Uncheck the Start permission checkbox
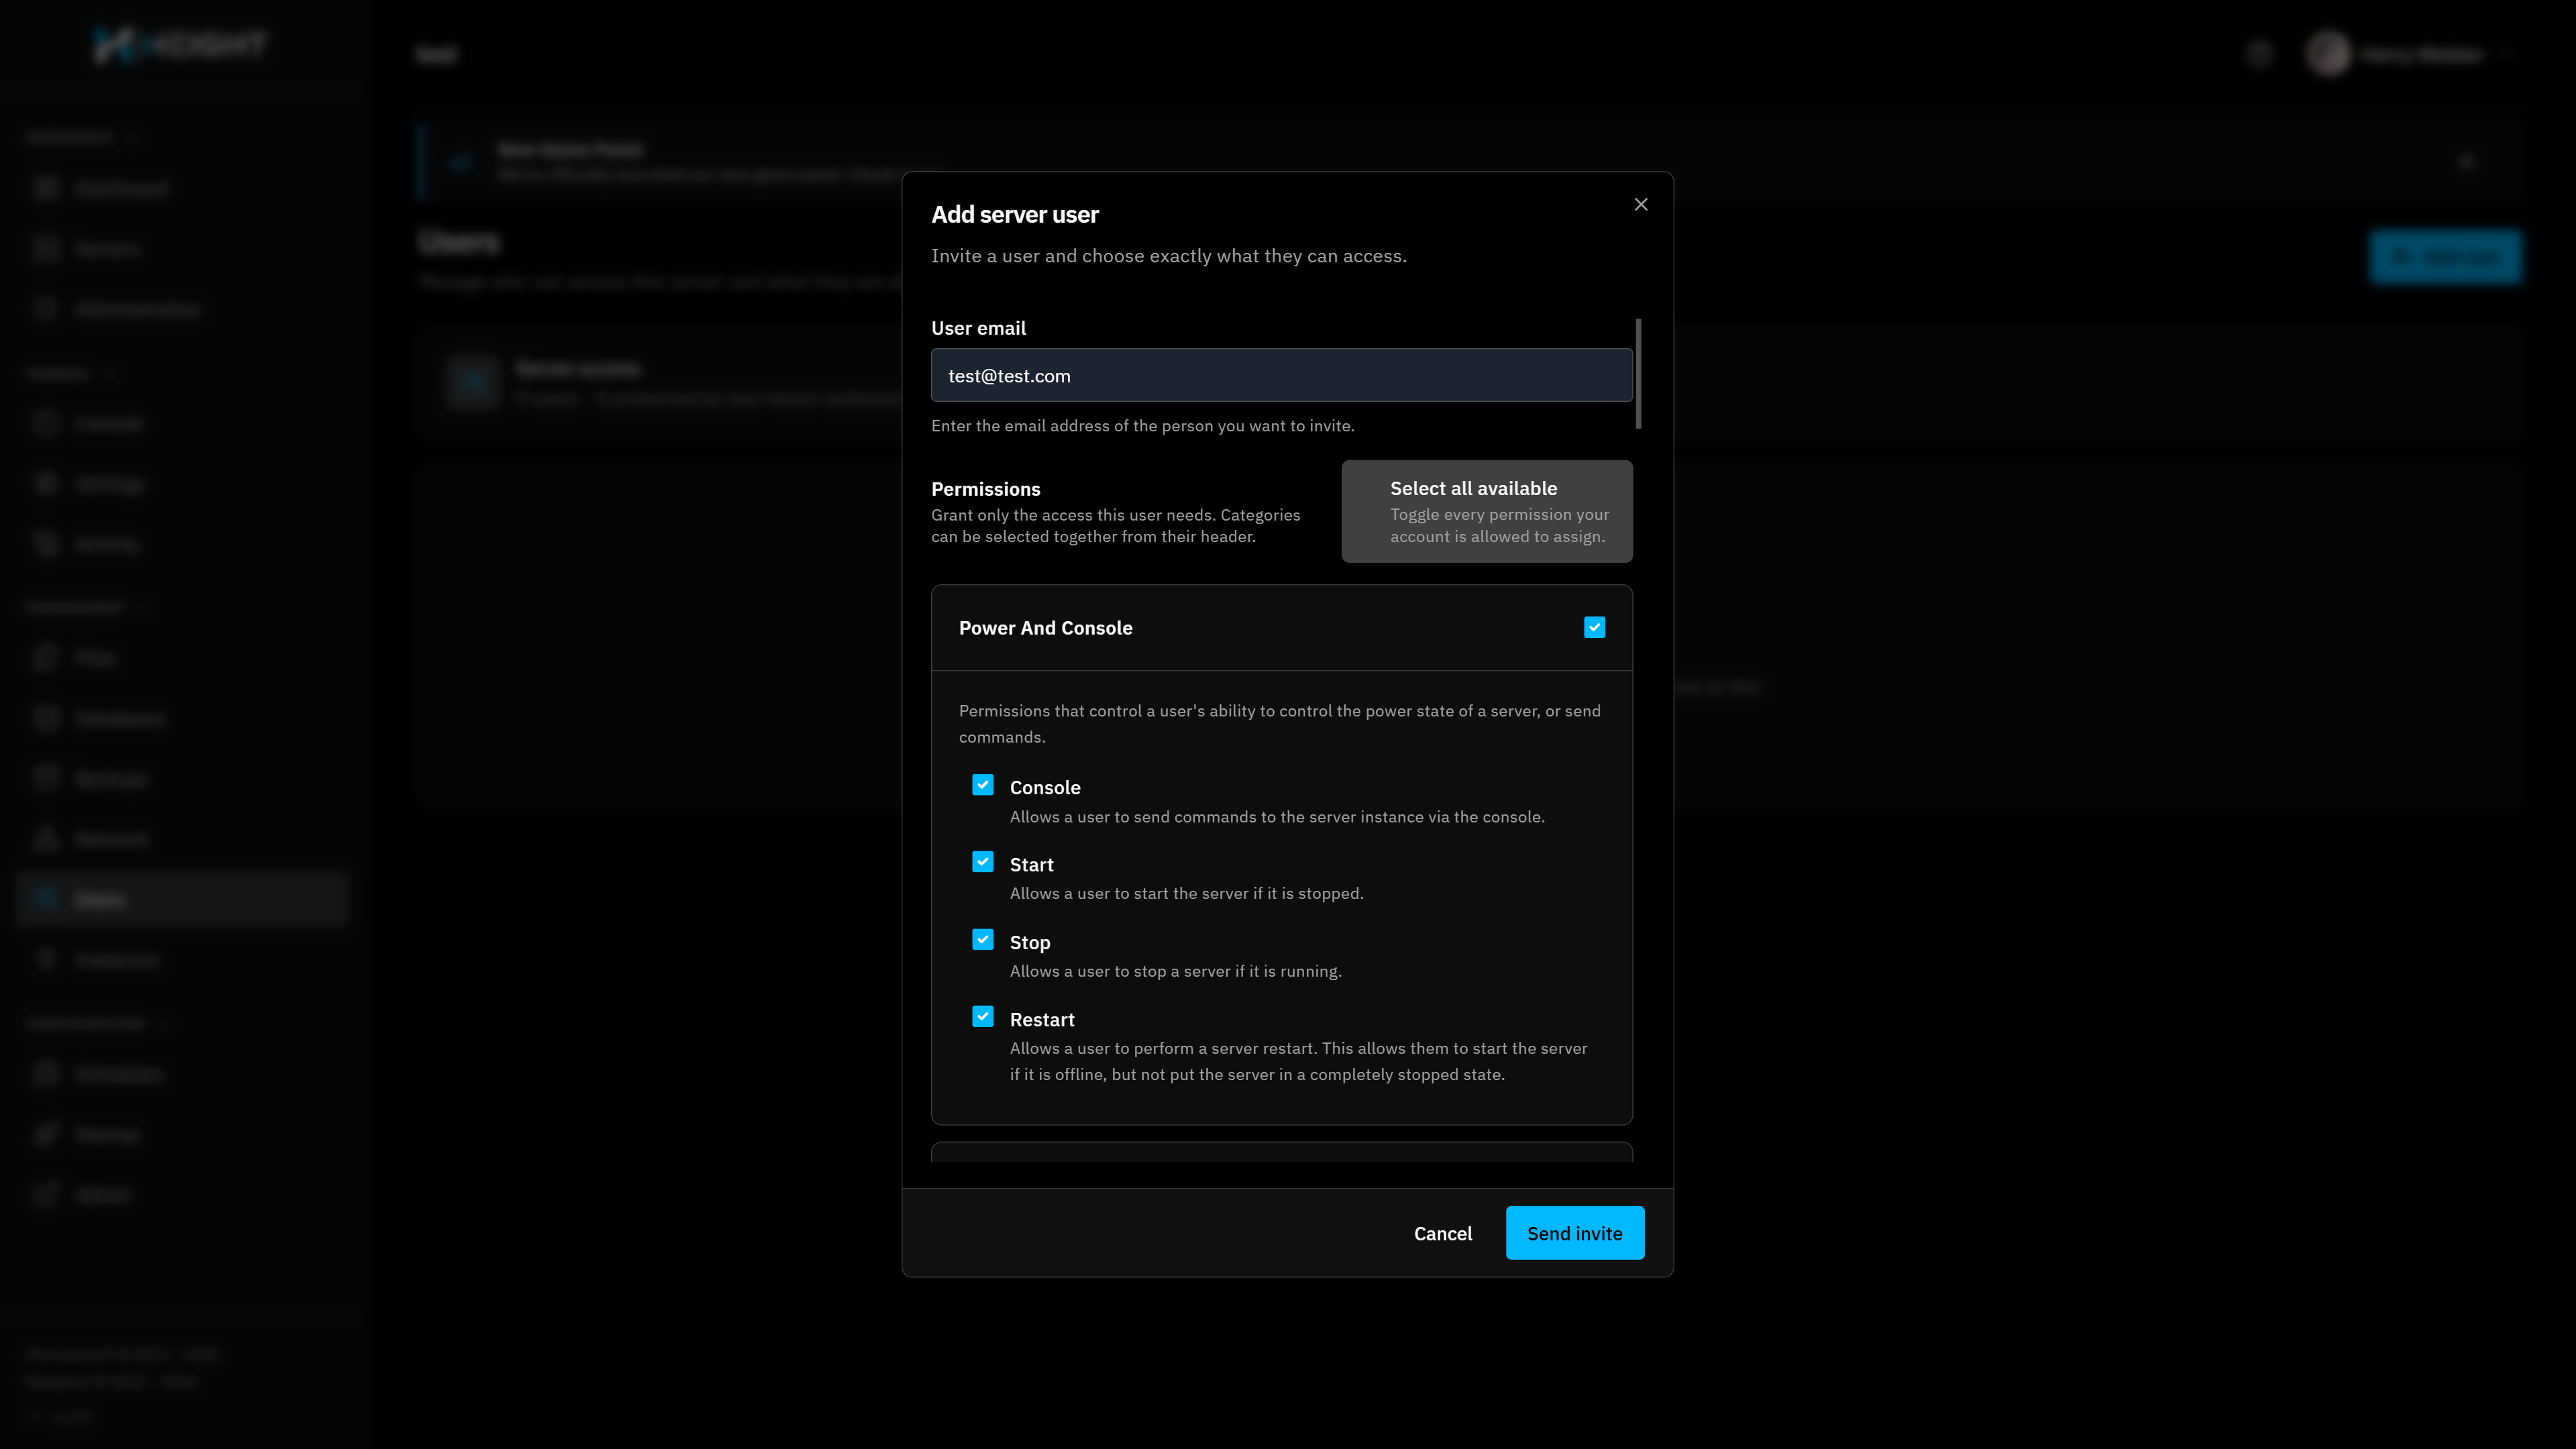The width and height of the screenshot is (2576, 1449). 983,862
